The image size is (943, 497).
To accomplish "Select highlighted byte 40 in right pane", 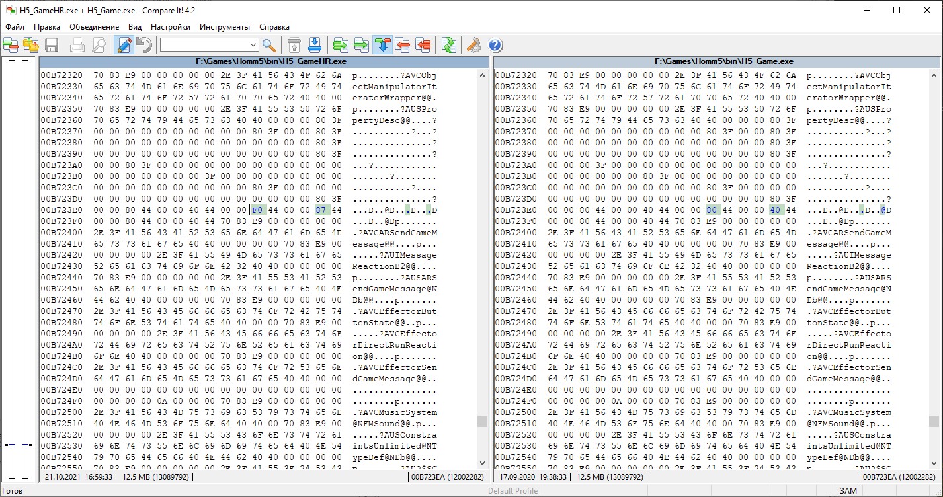I will pyautogui.click(x=776, y=210).
